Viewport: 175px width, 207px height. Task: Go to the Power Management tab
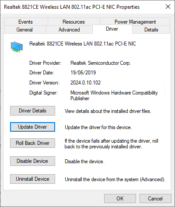135,22
